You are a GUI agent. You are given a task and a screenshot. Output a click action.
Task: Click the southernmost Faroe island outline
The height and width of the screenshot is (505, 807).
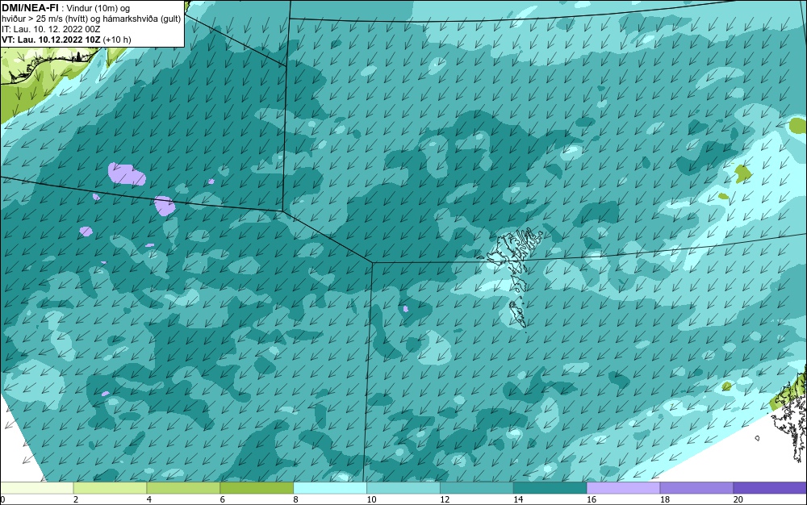click(517, 314)
